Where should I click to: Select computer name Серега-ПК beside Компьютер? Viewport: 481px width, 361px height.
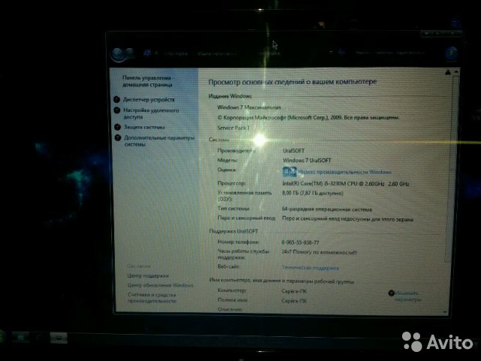tap(294, 291)
